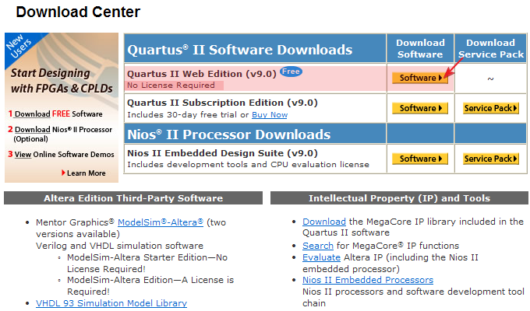Open Nios II Embedded Processors link
Screen dimensions: 530x311
tap(368, 280)
